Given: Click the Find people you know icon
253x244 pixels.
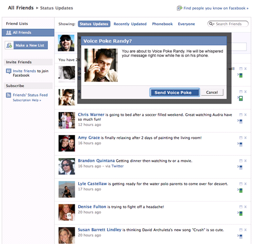Looking at the screenshot, I should pyautogui.click(x=180, y=8).
